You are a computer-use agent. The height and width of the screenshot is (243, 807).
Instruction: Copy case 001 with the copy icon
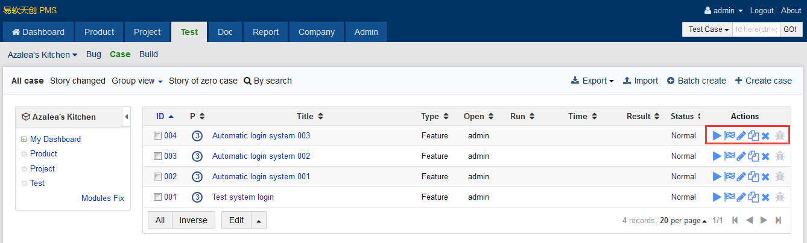click(x=753, y=197)
